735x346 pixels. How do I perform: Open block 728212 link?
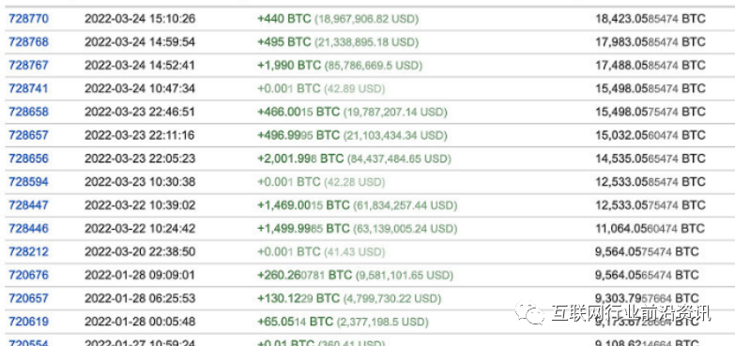[28, 252]
